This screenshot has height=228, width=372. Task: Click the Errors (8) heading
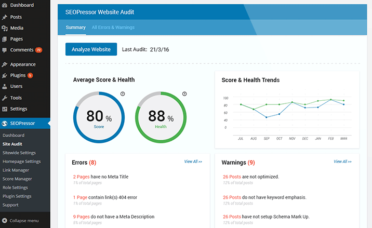pyautogui.click(x=84, y=163)
